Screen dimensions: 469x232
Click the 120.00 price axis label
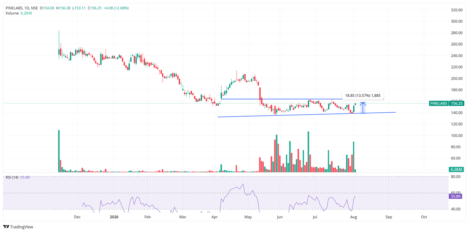click(456, 124)
